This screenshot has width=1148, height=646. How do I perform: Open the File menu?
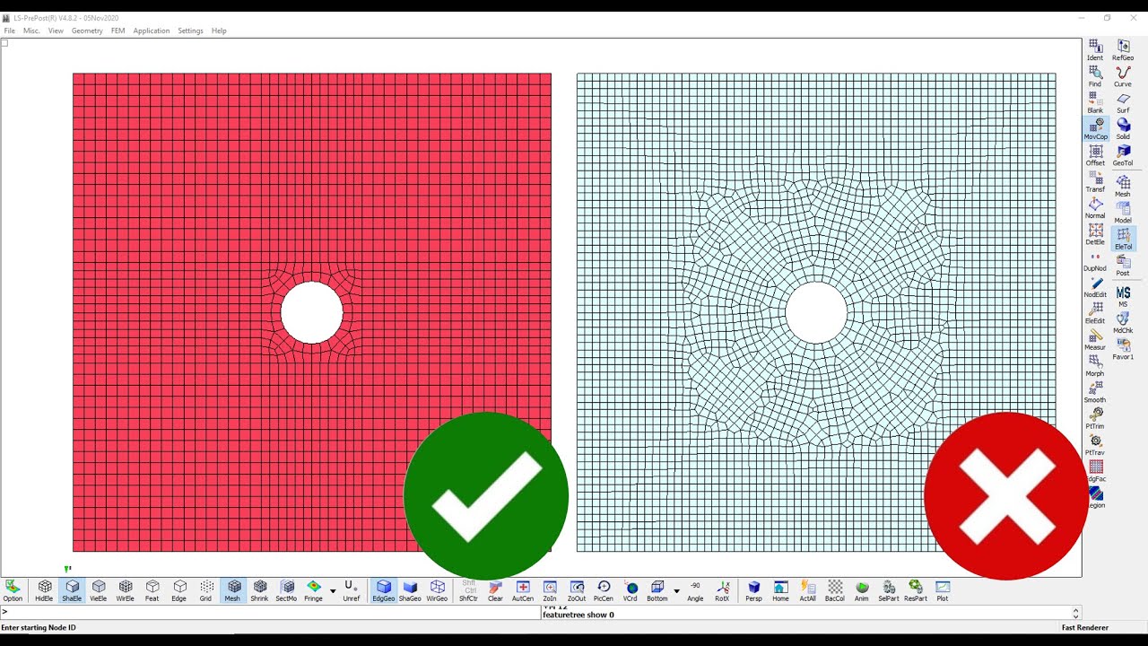pos(9,31)
